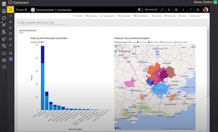
Task: Open tile more options ellipsis on EnsembleExample
Action: pos(204,30)
